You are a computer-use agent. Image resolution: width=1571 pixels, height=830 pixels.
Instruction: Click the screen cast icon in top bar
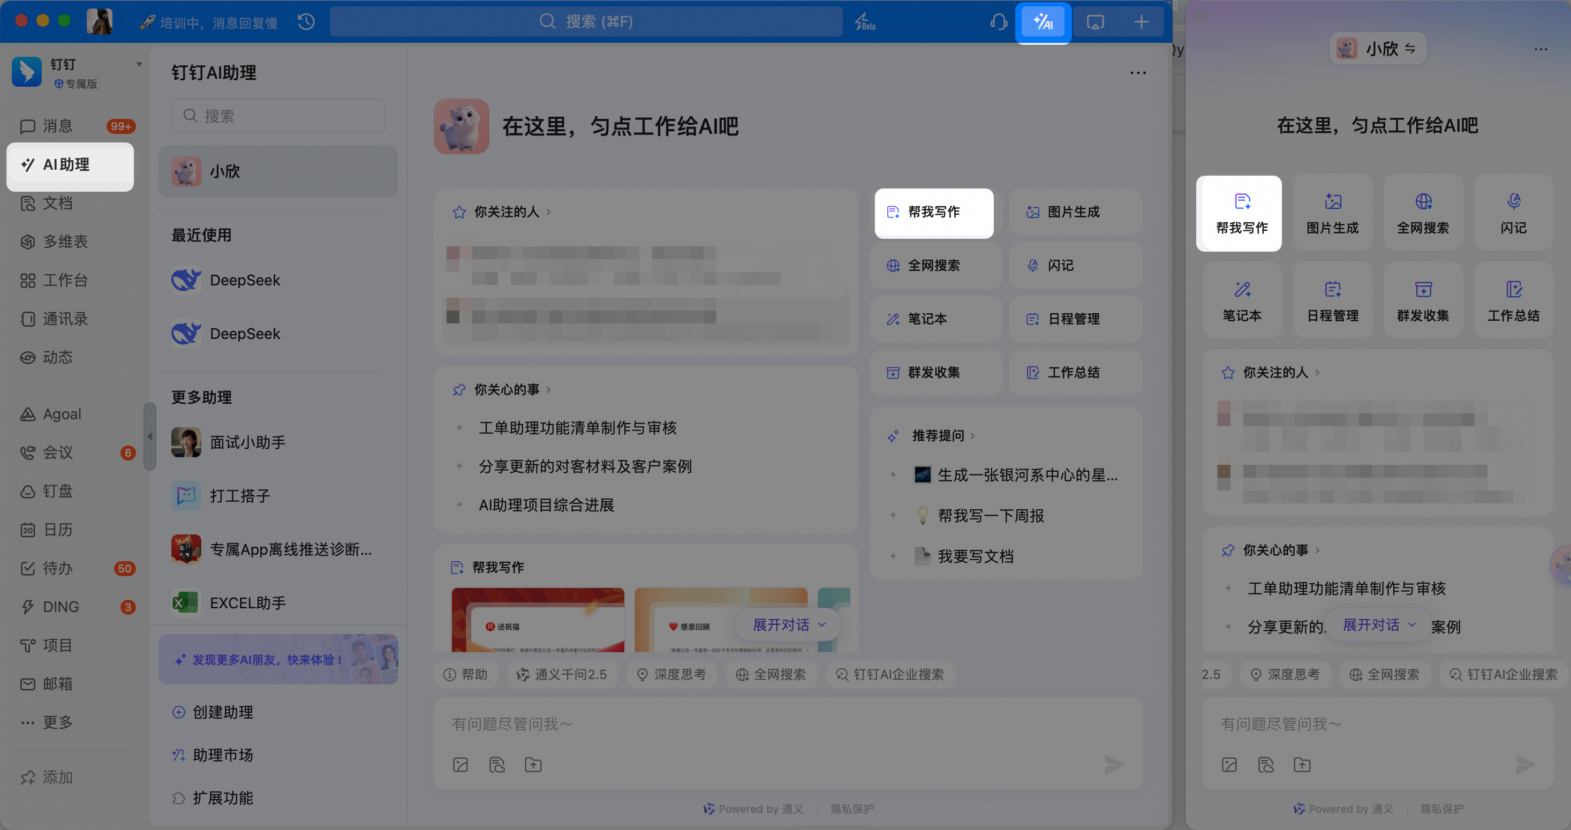(1096, 22)
